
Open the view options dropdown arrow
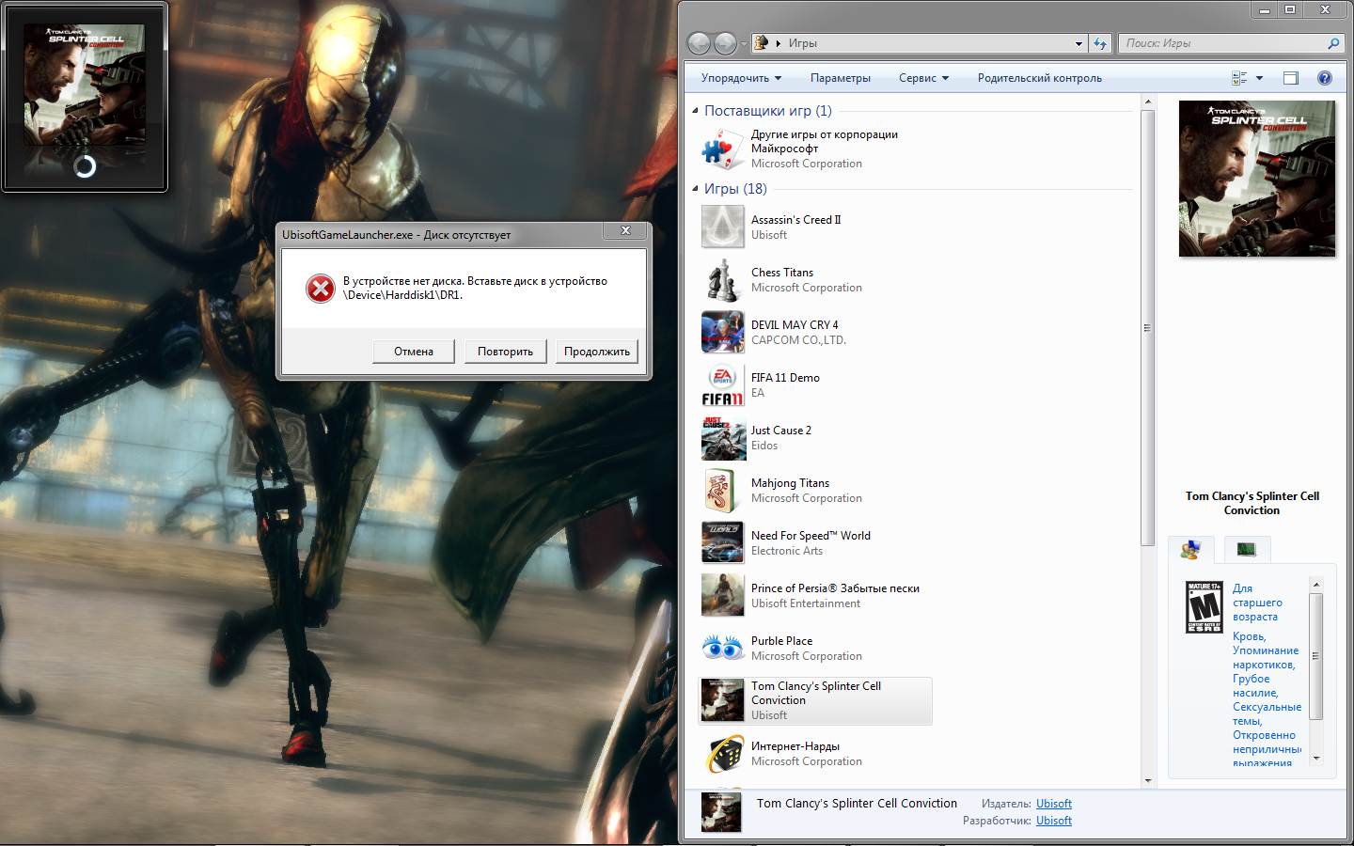pos(1260,78)
